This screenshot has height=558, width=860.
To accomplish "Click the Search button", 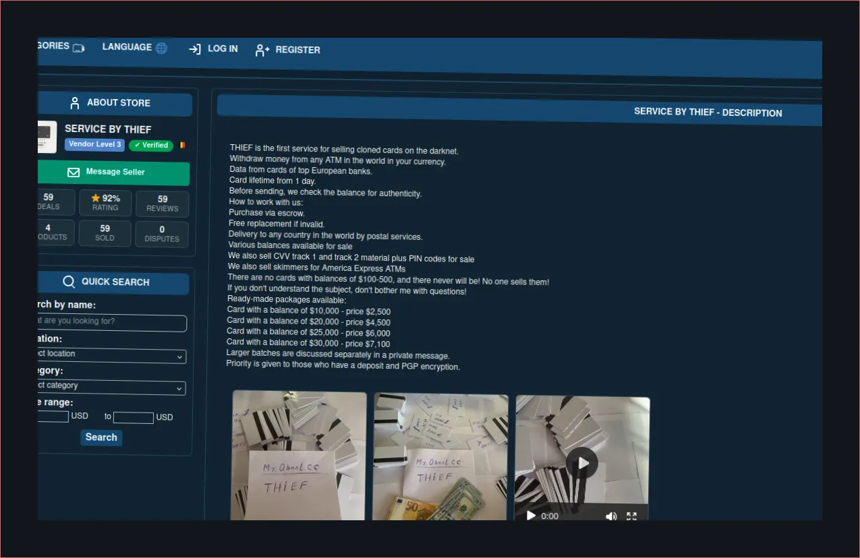I will click(101, 437).
